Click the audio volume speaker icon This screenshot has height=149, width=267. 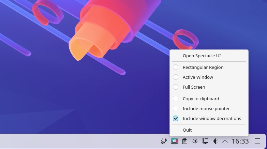pos(215,141)
